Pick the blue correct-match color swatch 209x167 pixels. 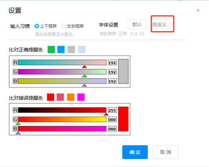tap(61, 49)
